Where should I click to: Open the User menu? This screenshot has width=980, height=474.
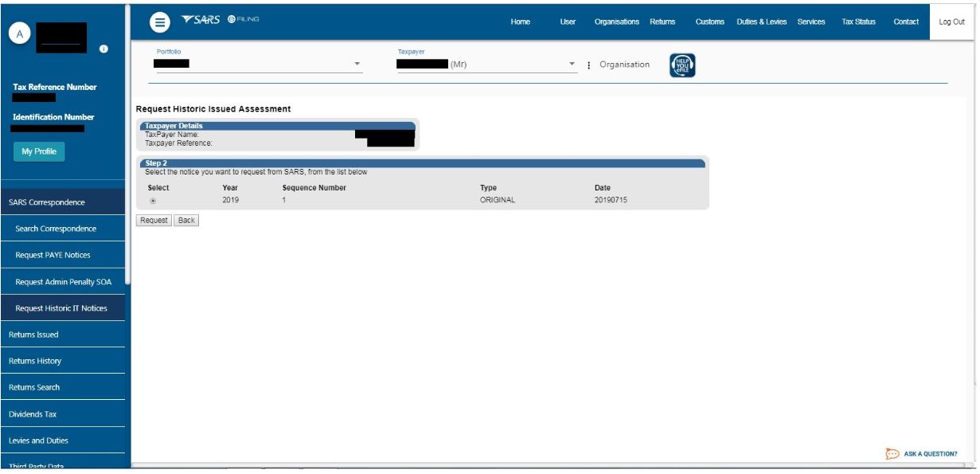pyautogui.click(x=568, y=22)
